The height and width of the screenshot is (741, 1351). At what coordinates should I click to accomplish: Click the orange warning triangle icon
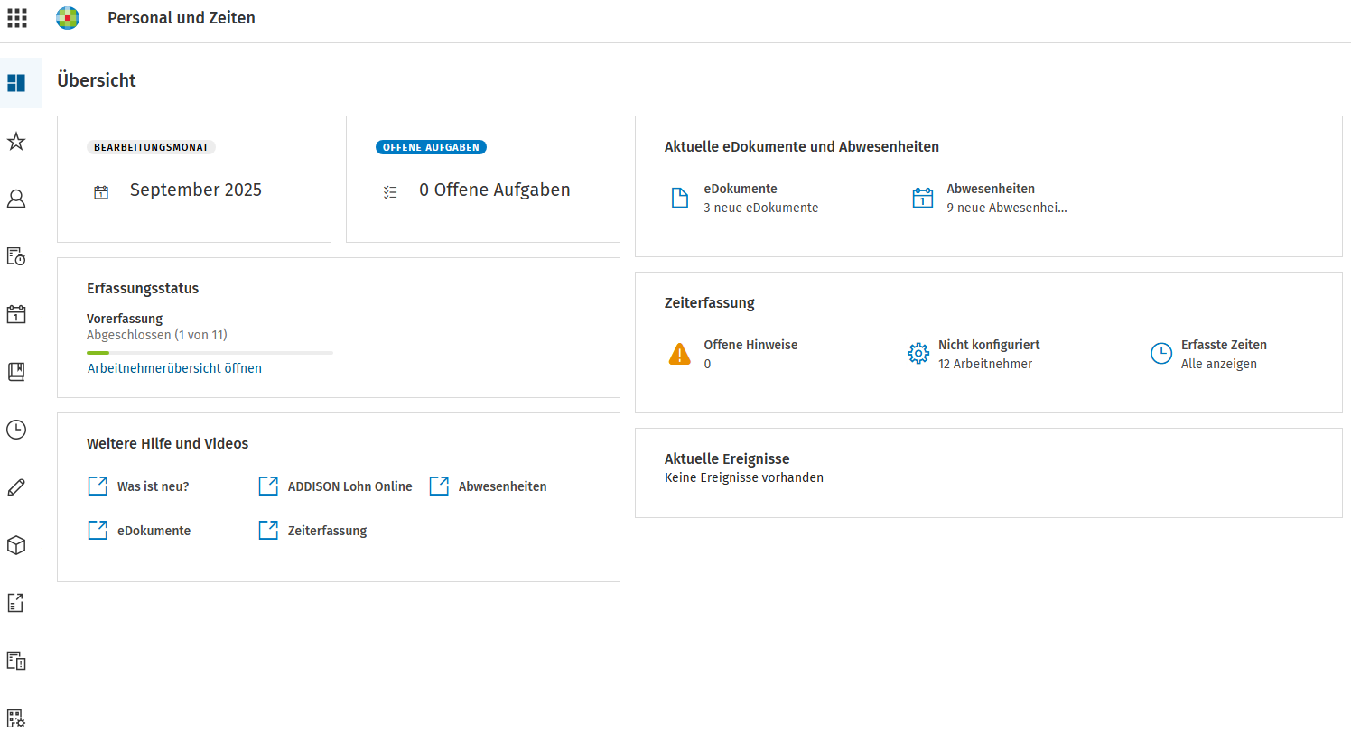(680, 354)
